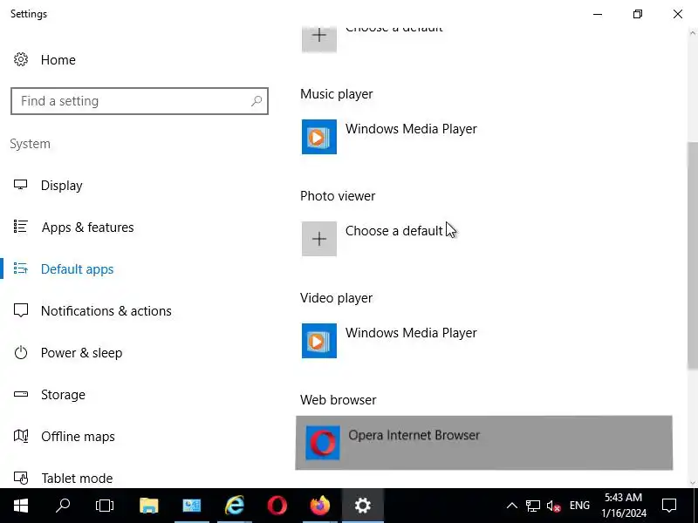
Task: Click the muted volume tray icon
Action: coord(553,506)
